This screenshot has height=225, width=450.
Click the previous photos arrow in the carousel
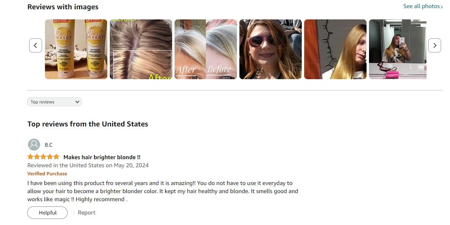[36, 46]
